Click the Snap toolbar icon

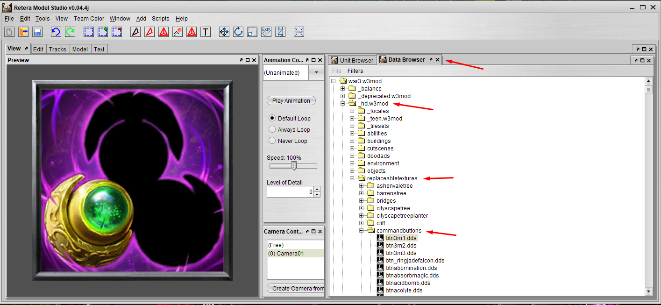click(299, 32)
